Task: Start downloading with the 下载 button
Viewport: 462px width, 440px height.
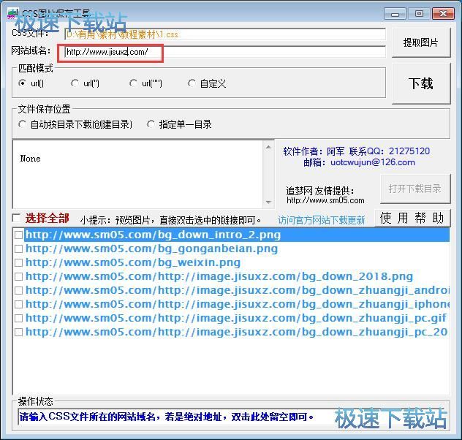Action: tap(421, 83)
